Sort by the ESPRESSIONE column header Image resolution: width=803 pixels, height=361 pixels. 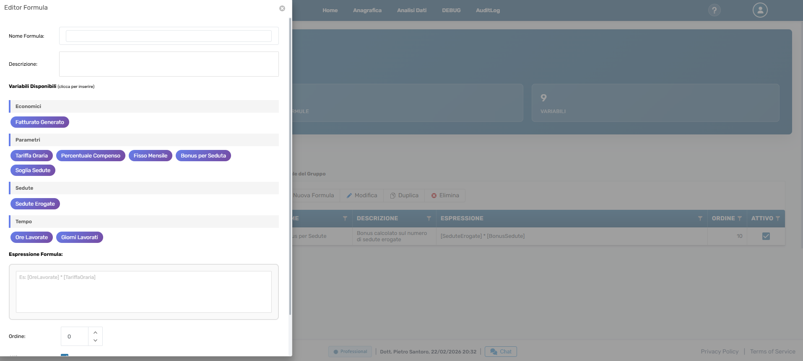pyautogui.click(x=462, y=219)
